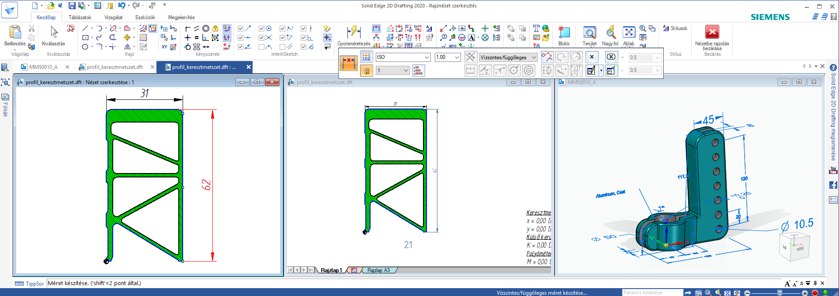This screenshot has height=296, width=839.
Task: Enable the IntelliSketch parallel checkbox
Action: click(x=282, y=47)
